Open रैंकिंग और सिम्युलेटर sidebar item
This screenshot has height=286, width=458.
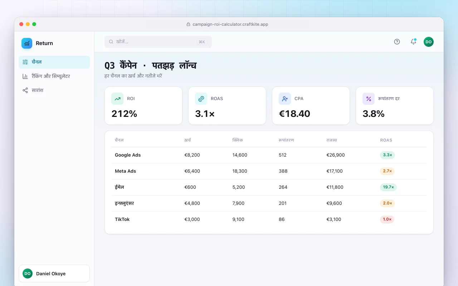pyautogui.click(x=54, y=76)
